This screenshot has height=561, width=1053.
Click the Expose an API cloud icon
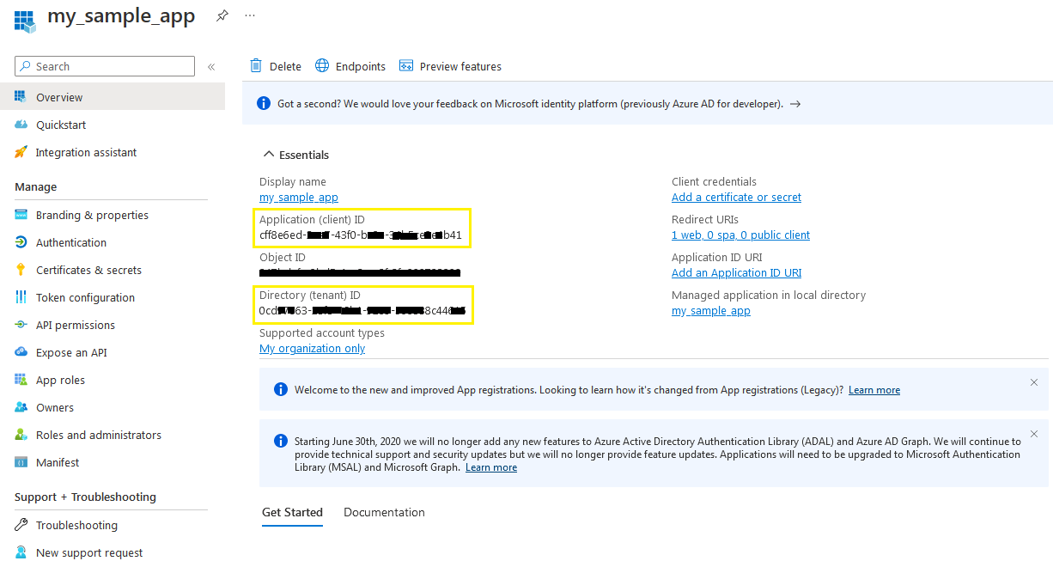tap(21, 352)
